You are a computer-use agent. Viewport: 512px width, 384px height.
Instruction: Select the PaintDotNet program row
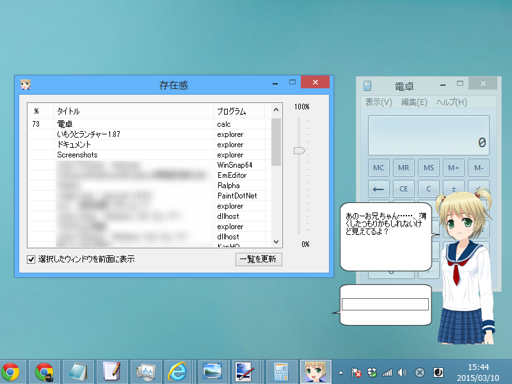(x=149, y=196)
